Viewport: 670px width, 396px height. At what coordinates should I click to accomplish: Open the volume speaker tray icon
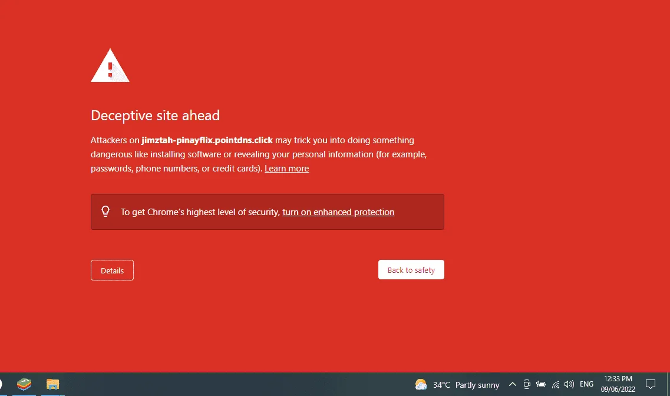569,384
